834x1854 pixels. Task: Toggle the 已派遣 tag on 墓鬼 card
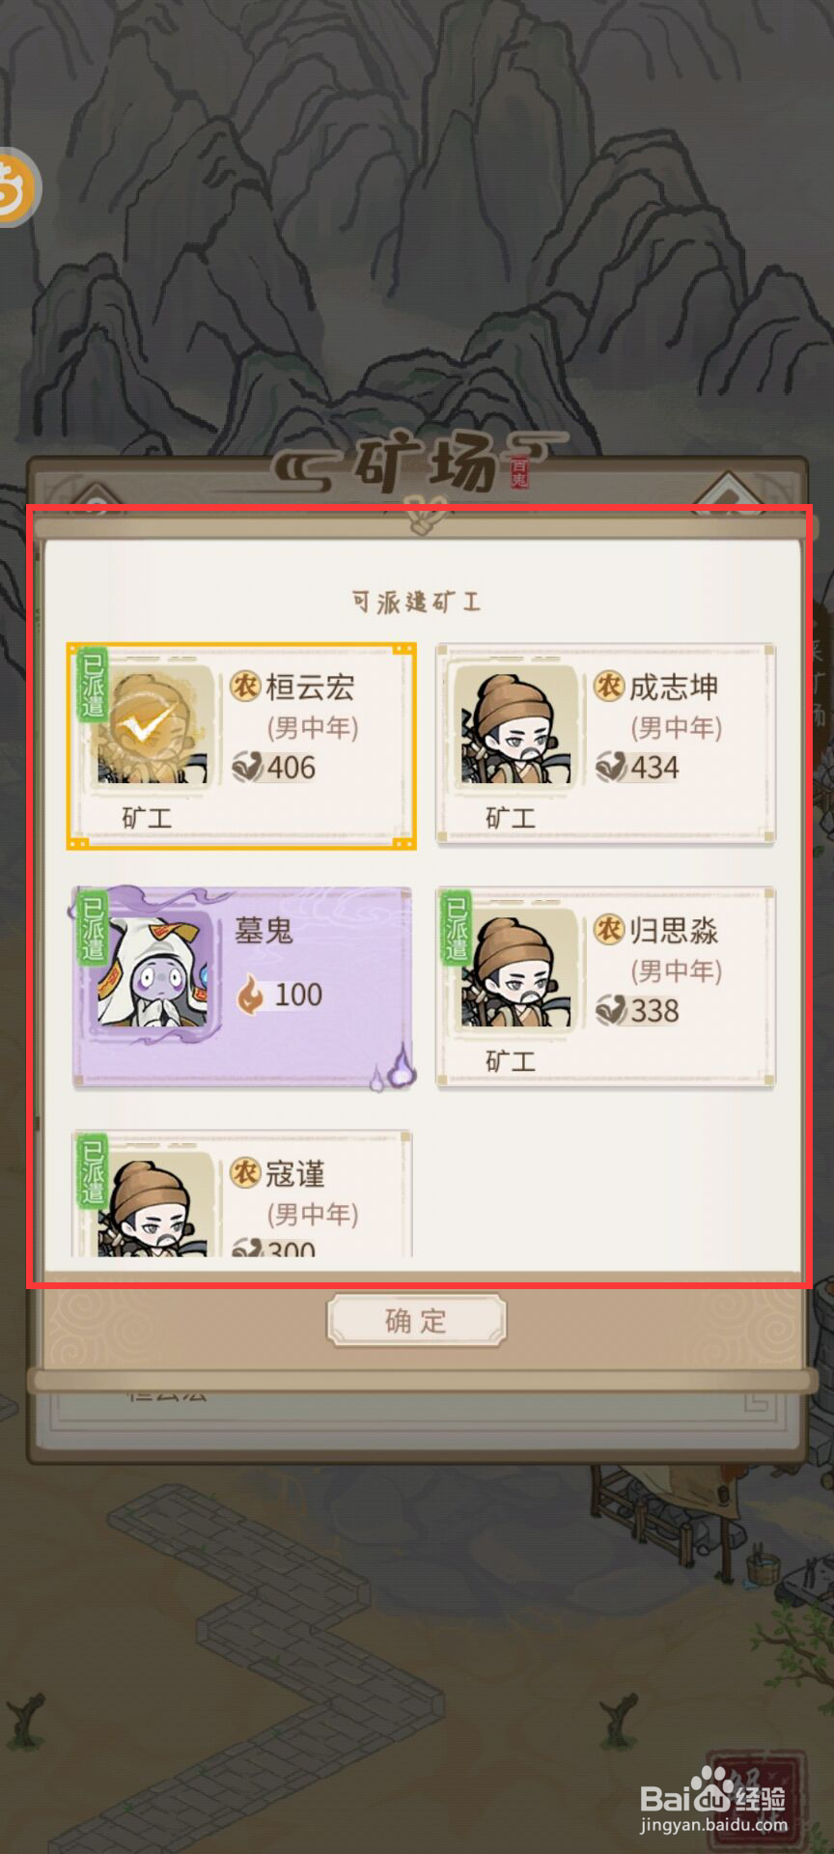[92, 927]
